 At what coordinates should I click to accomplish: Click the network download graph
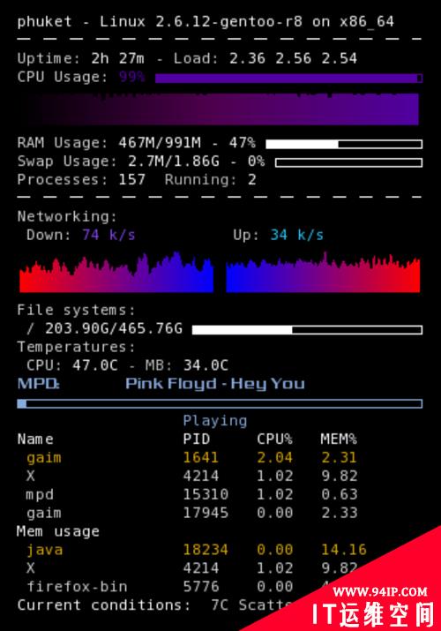click(x=116, y=273)
